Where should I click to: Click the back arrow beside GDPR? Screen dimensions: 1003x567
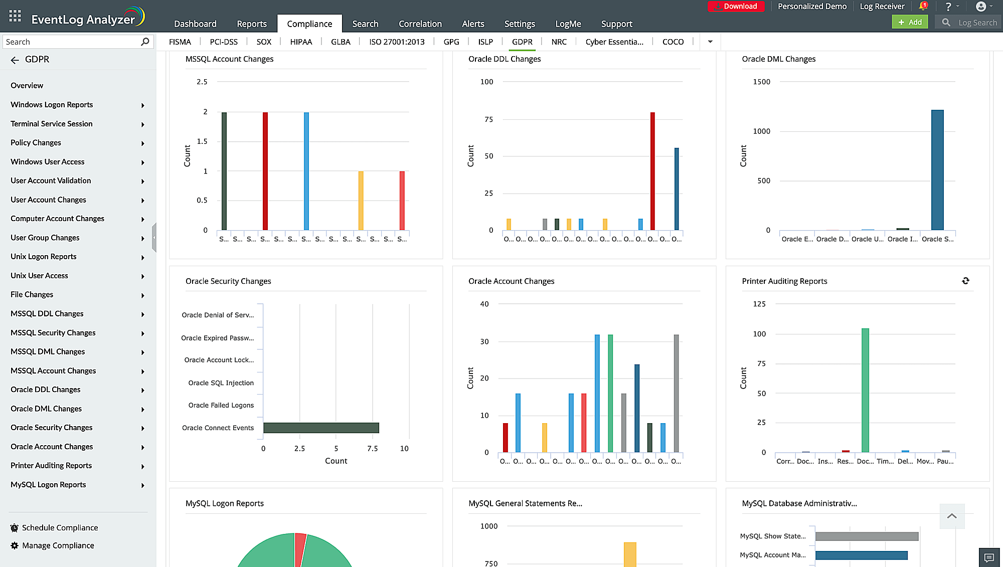15,60
